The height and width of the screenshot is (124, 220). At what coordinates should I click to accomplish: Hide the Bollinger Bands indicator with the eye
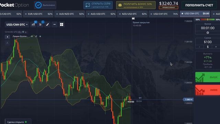(32, 37)
